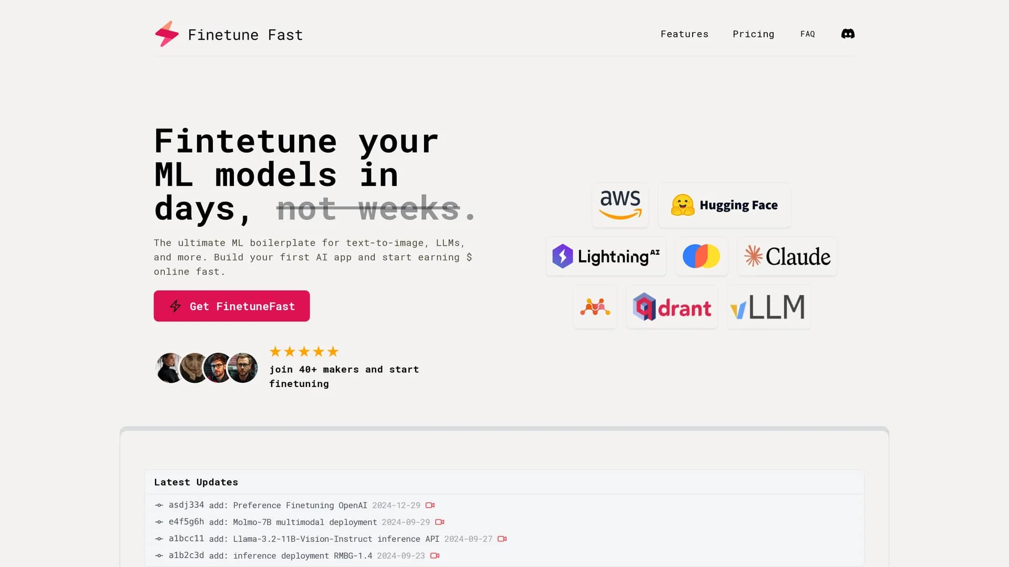Open video icon for a1b2c3d update
The height and width of the screenshot is (567, 1009).
[435, 555]
